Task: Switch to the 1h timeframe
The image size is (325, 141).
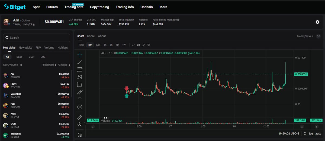Action: click(105, 45)
